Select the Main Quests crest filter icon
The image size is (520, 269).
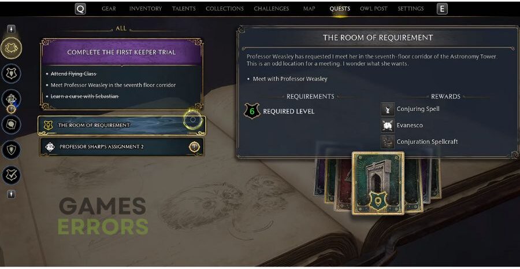(x=12, y=73)
